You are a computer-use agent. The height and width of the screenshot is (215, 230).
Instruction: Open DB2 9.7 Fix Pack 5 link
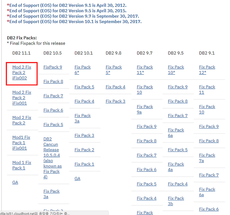click(147, 184)
